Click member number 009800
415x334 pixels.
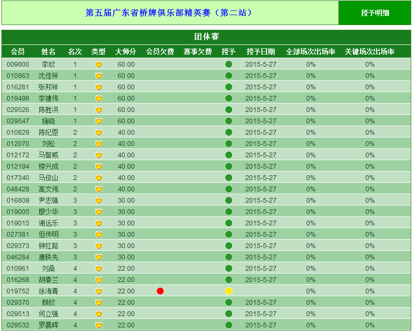pos(18,64)
